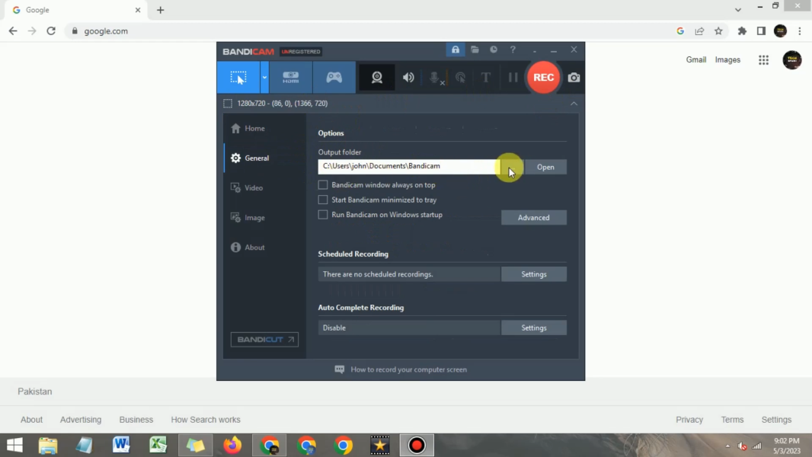This screenshot has width=812, height=457.
Task: Click the output folder path field
Action: [x=409, y=166]
